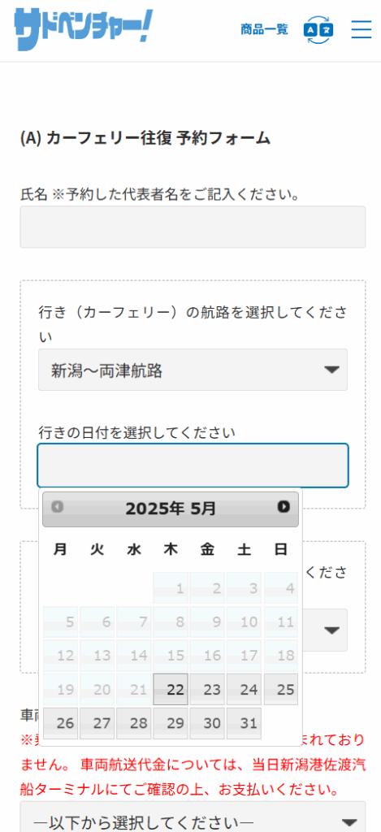The image size is (381, 832).
Task: Select May 23 in the calendar
Action: (207, 689)
